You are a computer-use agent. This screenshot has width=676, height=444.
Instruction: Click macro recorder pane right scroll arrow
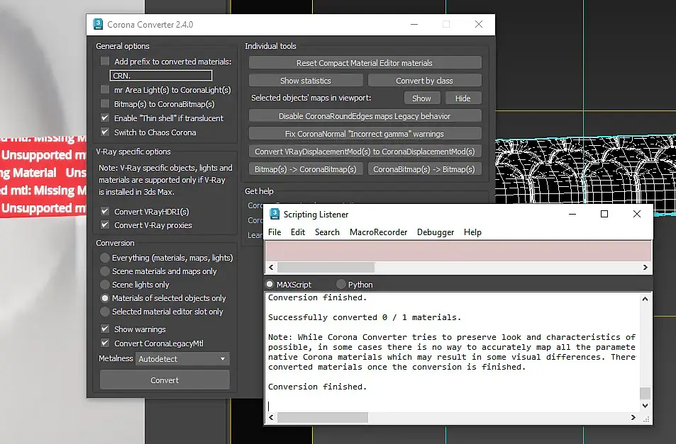tap(645, 267)
